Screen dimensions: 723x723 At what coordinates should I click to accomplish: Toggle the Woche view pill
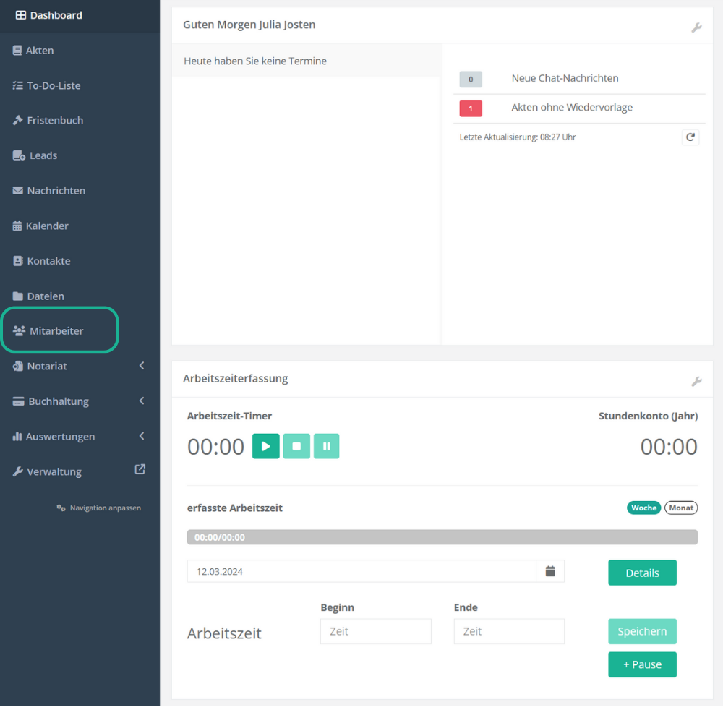pyautogui.click(x=643, y=508)
